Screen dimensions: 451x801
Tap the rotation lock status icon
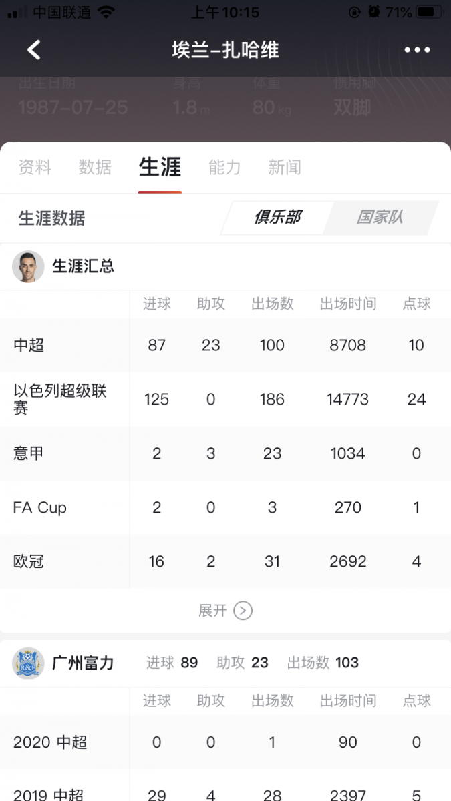[355, 12]
